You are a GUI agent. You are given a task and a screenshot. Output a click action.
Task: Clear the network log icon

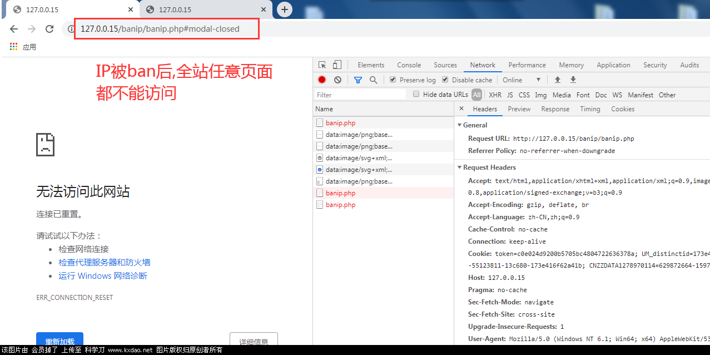point(337,80)
